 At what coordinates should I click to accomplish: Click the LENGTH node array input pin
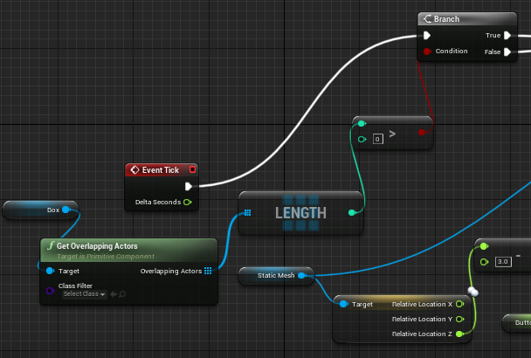[x=247, y=212]
